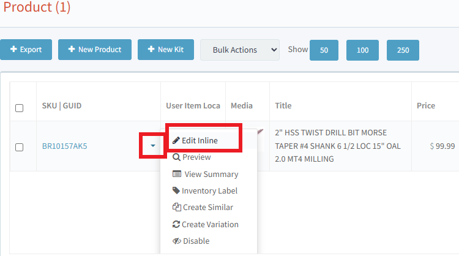Open the Bulk Actions dropdown
Screen dimensions: 459x256
click(239, 50)
